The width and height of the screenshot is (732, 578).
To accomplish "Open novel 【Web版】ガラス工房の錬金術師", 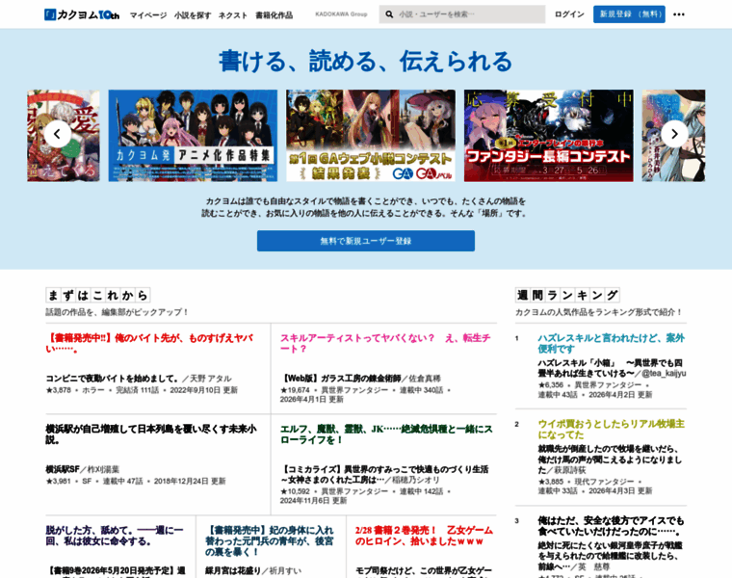I will (x=340, y=379).
